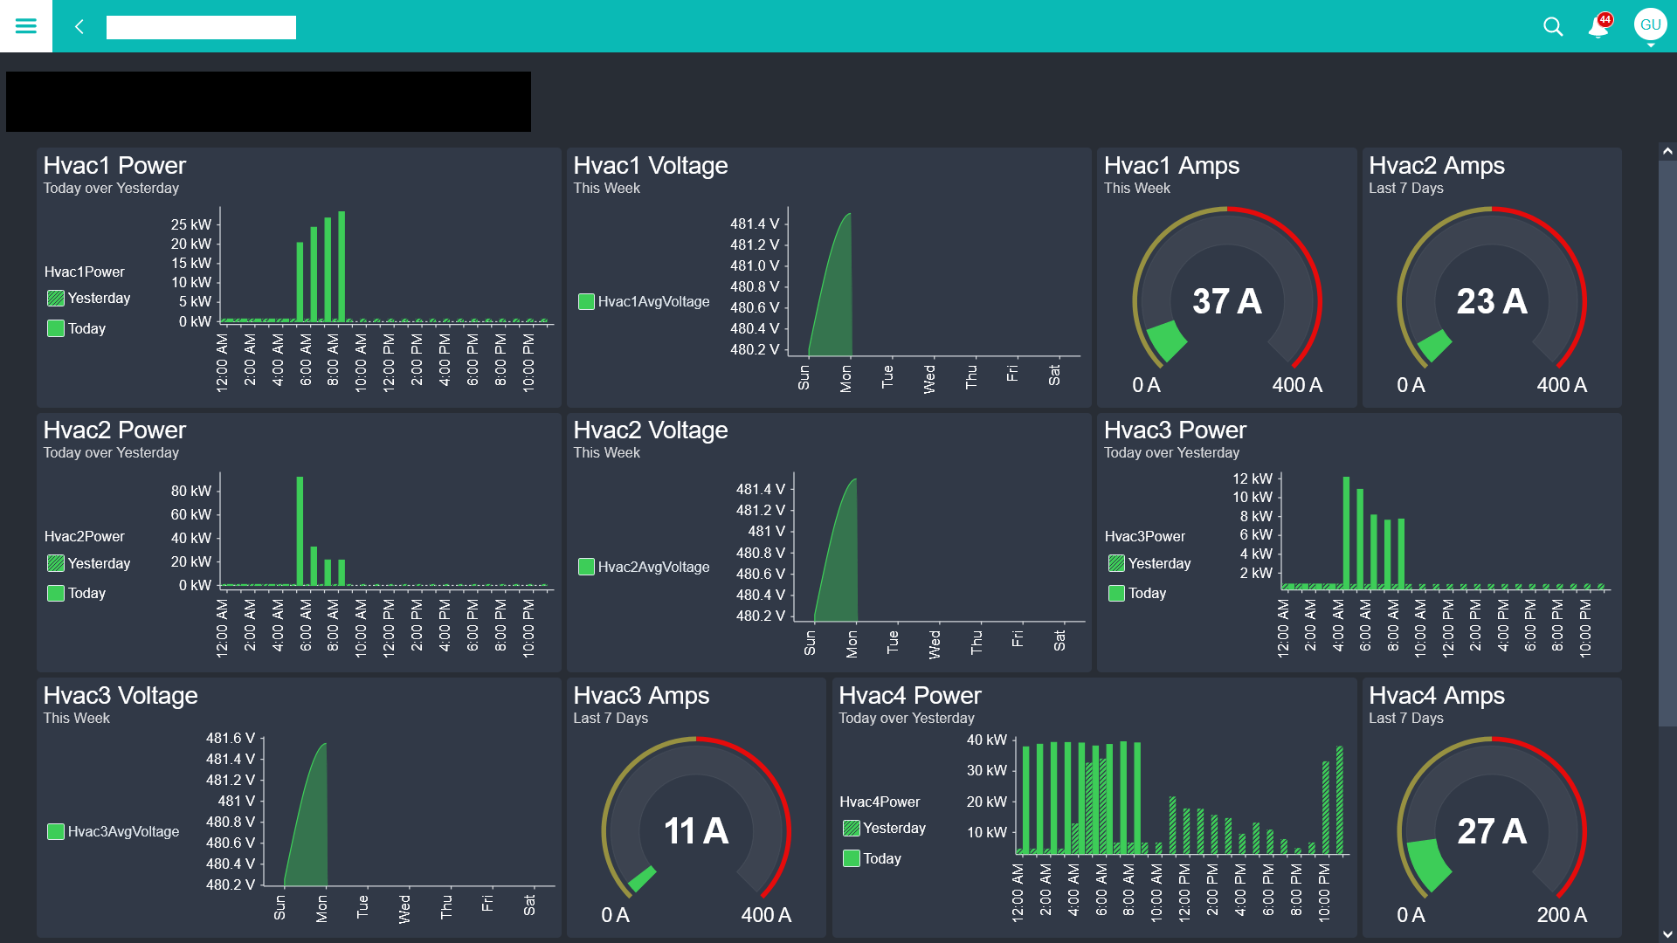Click the tallest bar in Hvac3 Power chart
The width and height of the screenshot is (1677, 943).
1346,533
